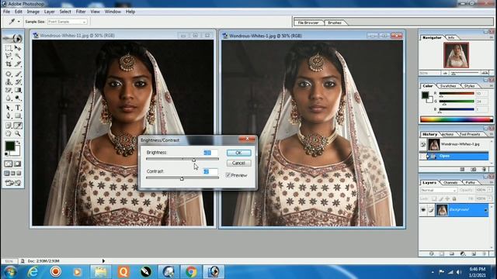The width and height of the screenshot is (497, 279).
Task: Click the Brightness value field
Action: tap(210, 153)
